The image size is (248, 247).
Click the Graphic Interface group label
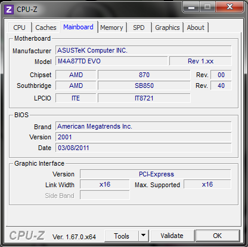[x=39, y=163]
